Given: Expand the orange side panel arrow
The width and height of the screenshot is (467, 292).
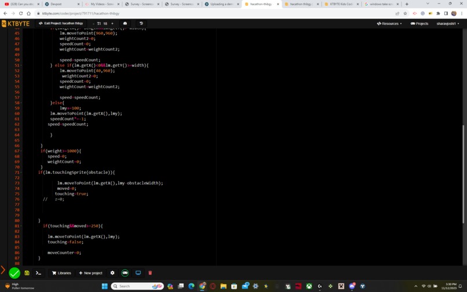Looking at the screenshot, I should coord(3,269).
